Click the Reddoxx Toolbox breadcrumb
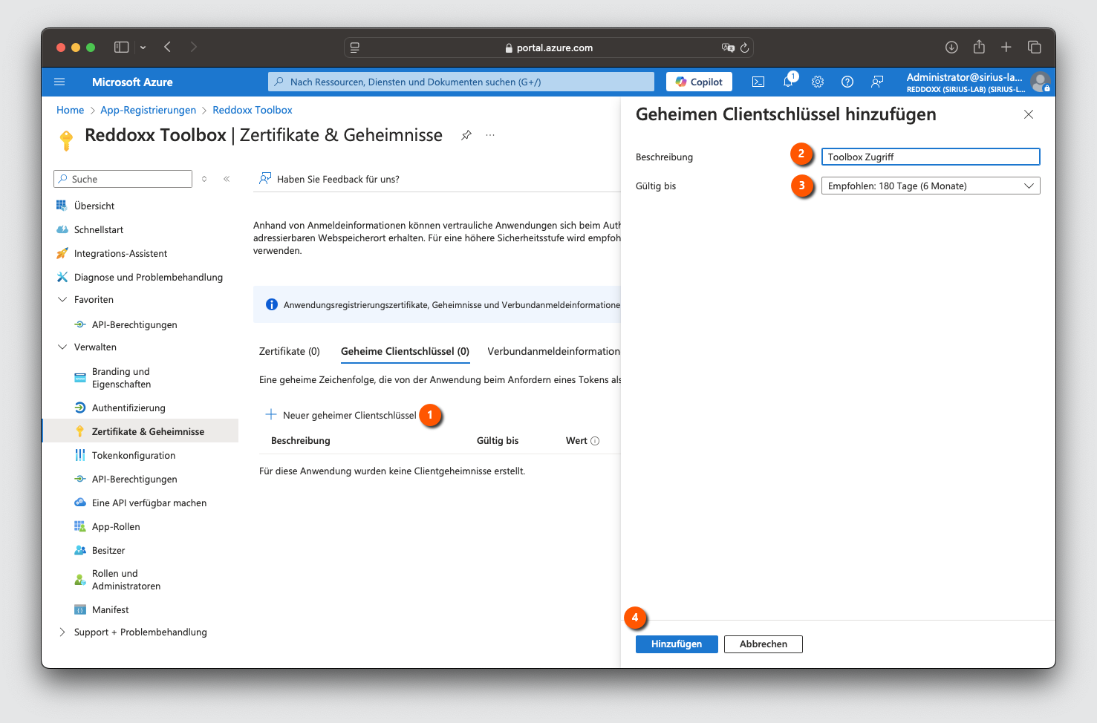The image size is (1097, 723). pos(253,110)
